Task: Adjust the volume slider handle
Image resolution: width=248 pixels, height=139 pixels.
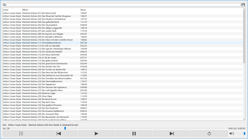Action: (244, 134)
